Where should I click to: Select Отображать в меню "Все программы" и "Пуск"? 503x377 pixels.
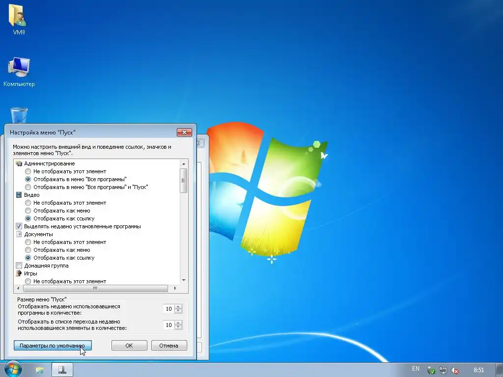28,187
